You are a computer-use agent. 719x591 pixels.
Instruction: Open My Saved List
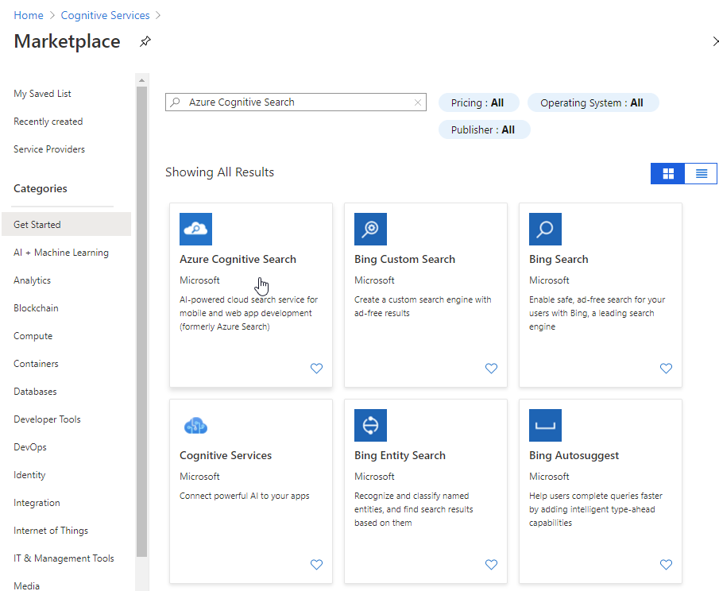coord(43,94)
